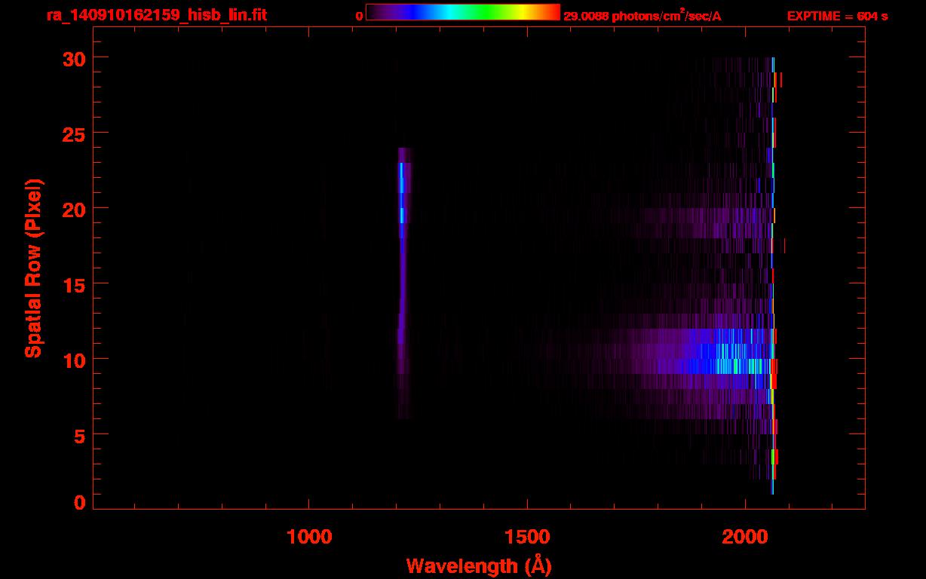Click the rainbow color scale bar
This screenshot has height=579, width=926.
click(x=463, y=12)
